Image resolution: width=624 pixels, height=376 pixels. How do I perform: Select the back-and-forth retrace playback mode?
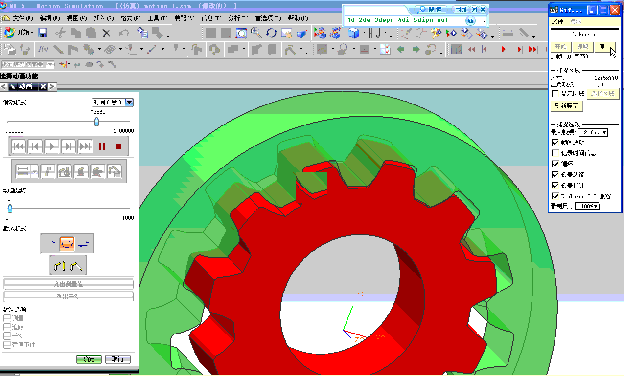click(84, 243)
